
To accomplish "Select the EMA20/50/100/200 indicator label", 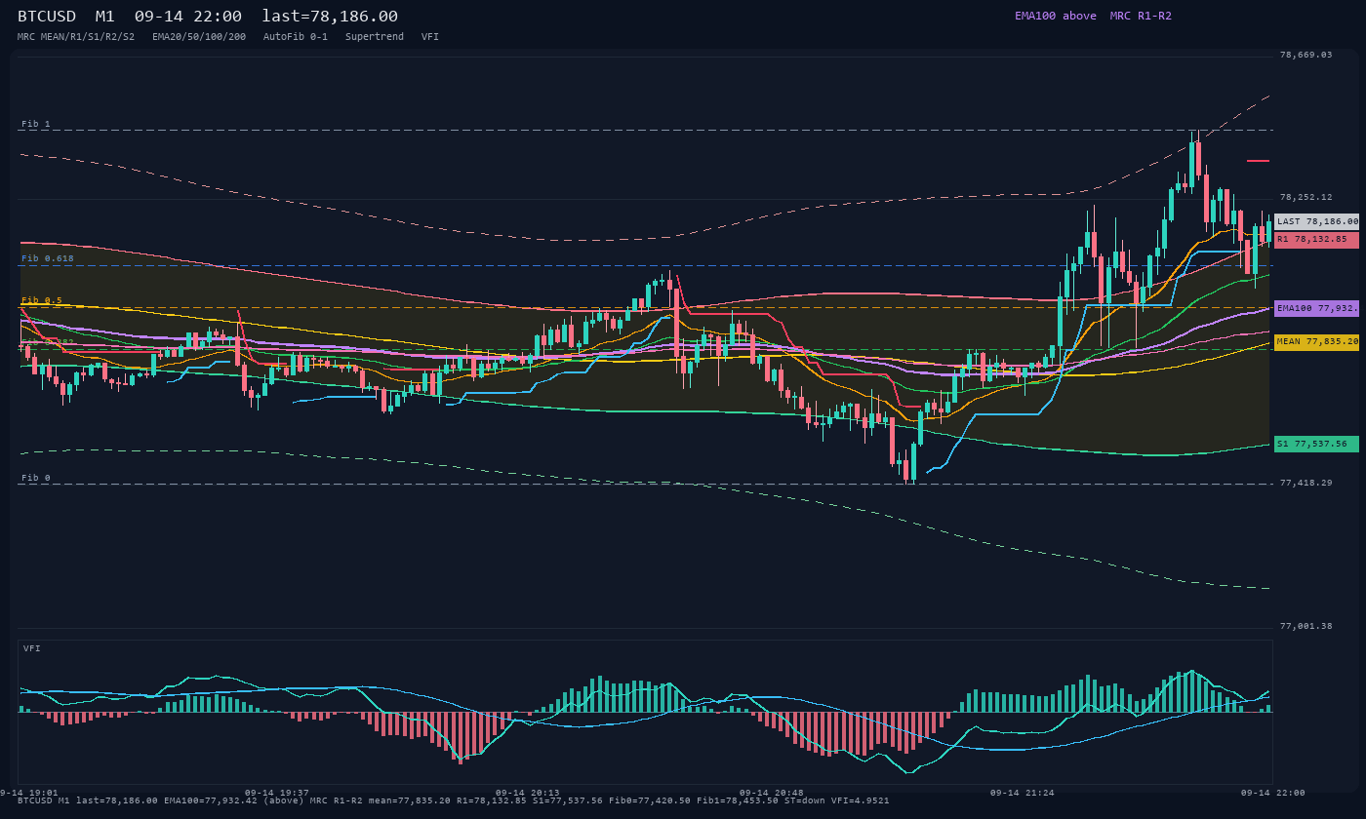I will (199, 36).
